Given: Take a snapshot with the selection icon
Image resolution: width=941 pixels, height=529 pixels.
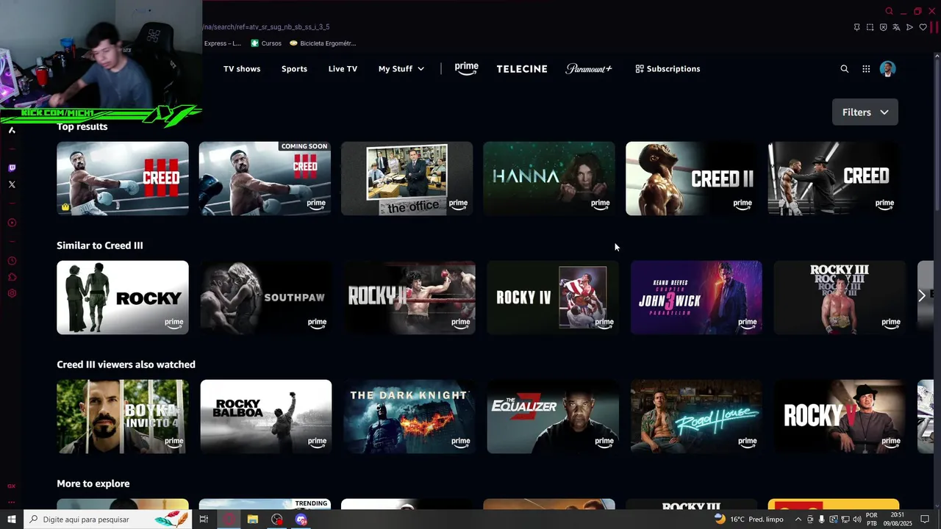Looking at the screenshot, I should (870, 27).
